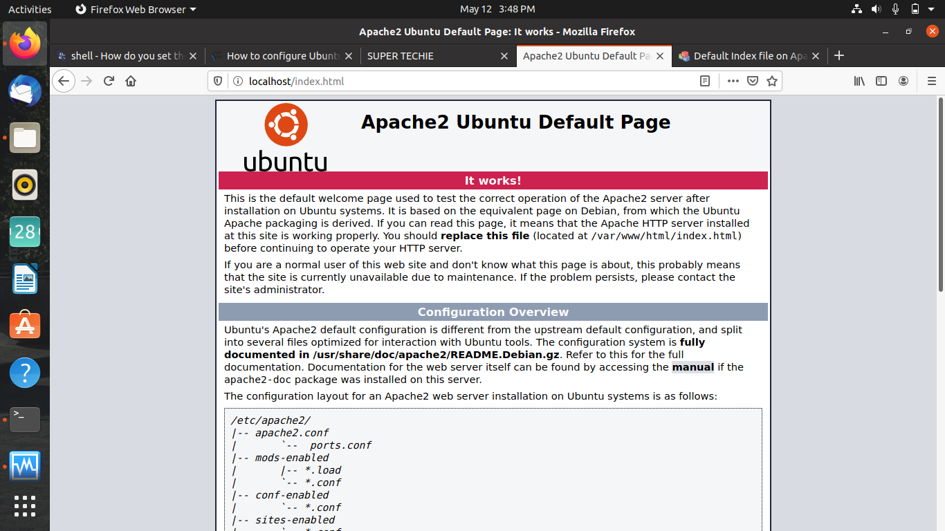Expand Firefox Web Browser app menu
The width and height of the screenshot is (945, 531).
[x=136, y=9]
